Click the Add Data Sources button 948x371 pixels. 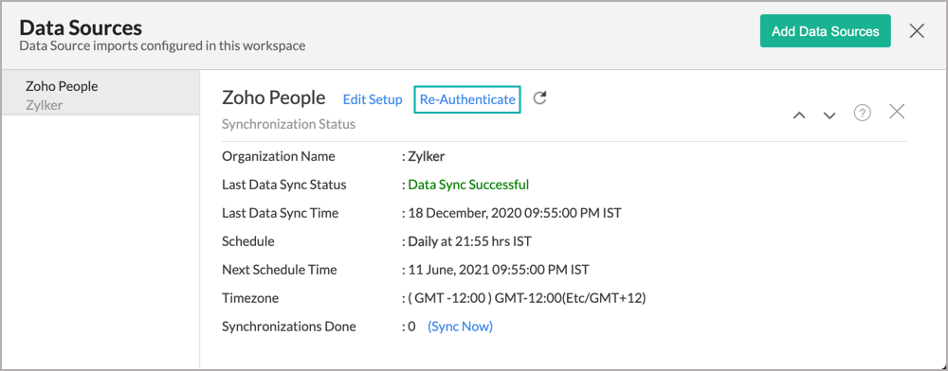click(826, 31)
